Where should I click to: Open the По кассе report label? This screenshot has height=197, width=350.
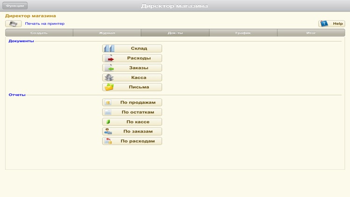tap(138, 122)
